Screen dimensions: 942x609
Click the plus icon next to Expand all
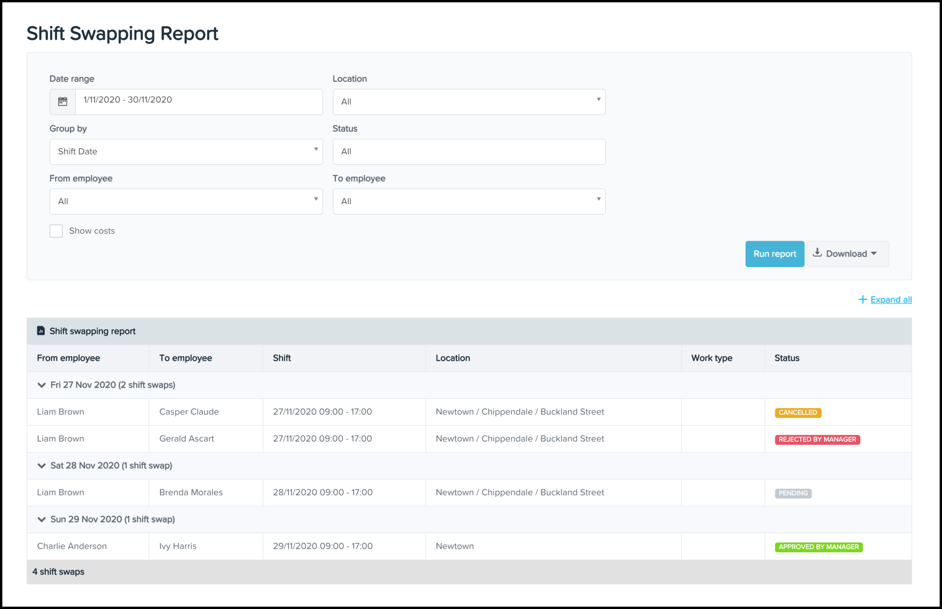[x=863, y=300]
